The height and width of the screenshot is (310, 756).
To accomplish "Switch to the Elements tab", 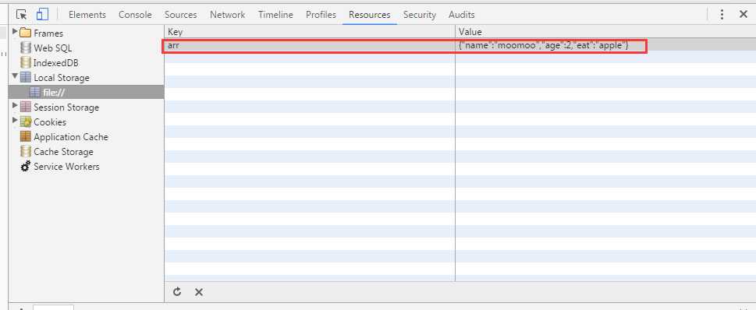I will point(87,15).
